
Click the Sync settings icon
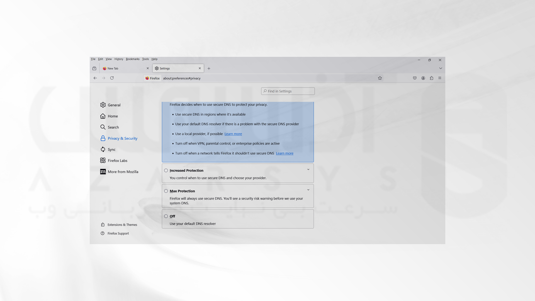(x=103, y=149)
